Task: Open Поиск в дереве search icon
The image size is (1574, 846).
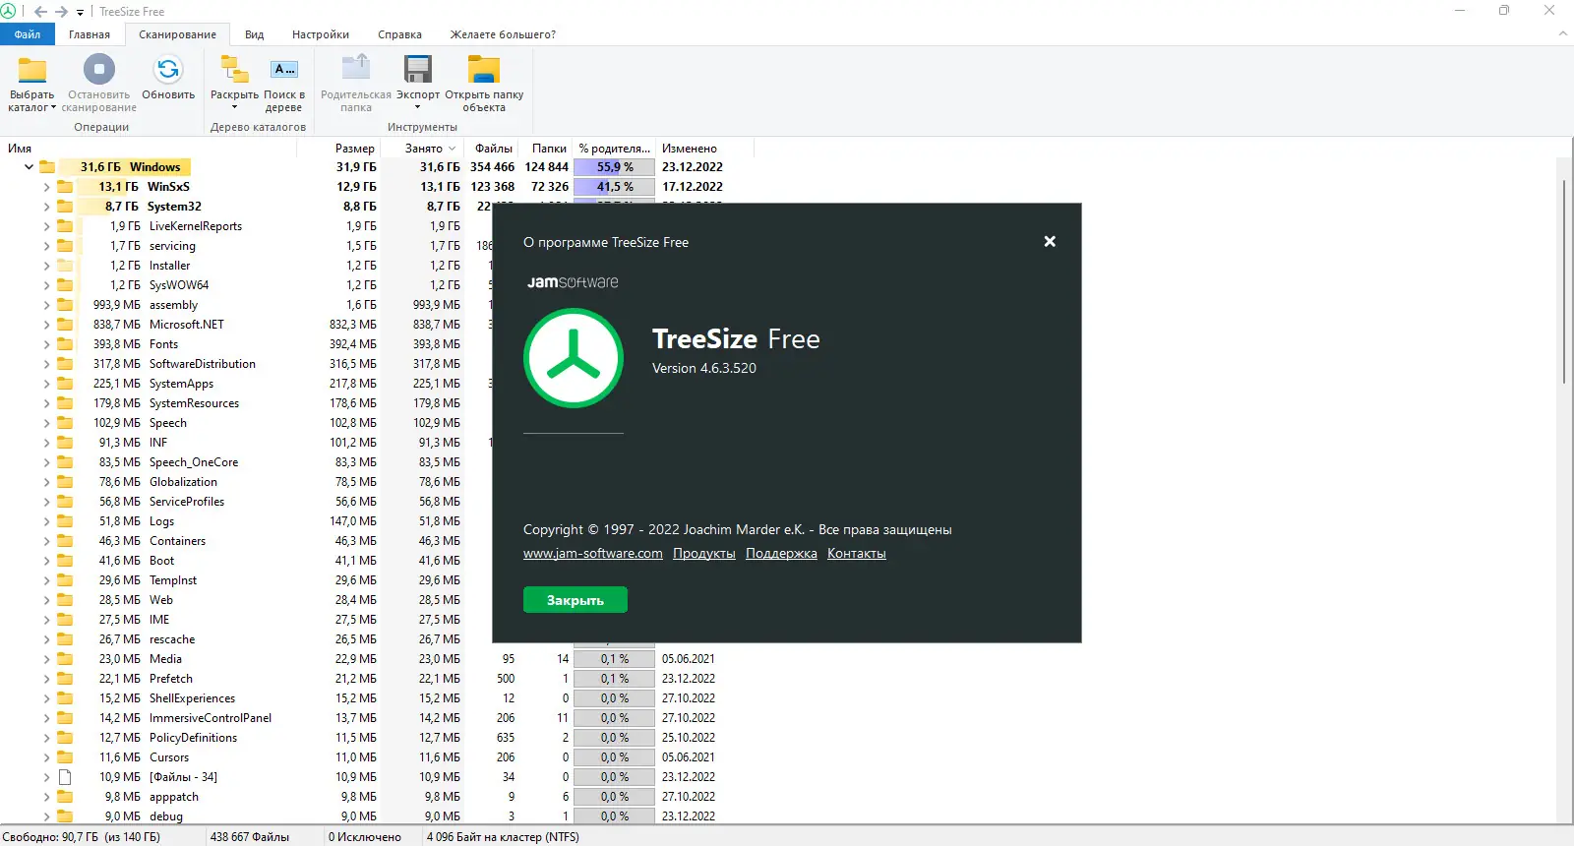Action: point(284,70)
